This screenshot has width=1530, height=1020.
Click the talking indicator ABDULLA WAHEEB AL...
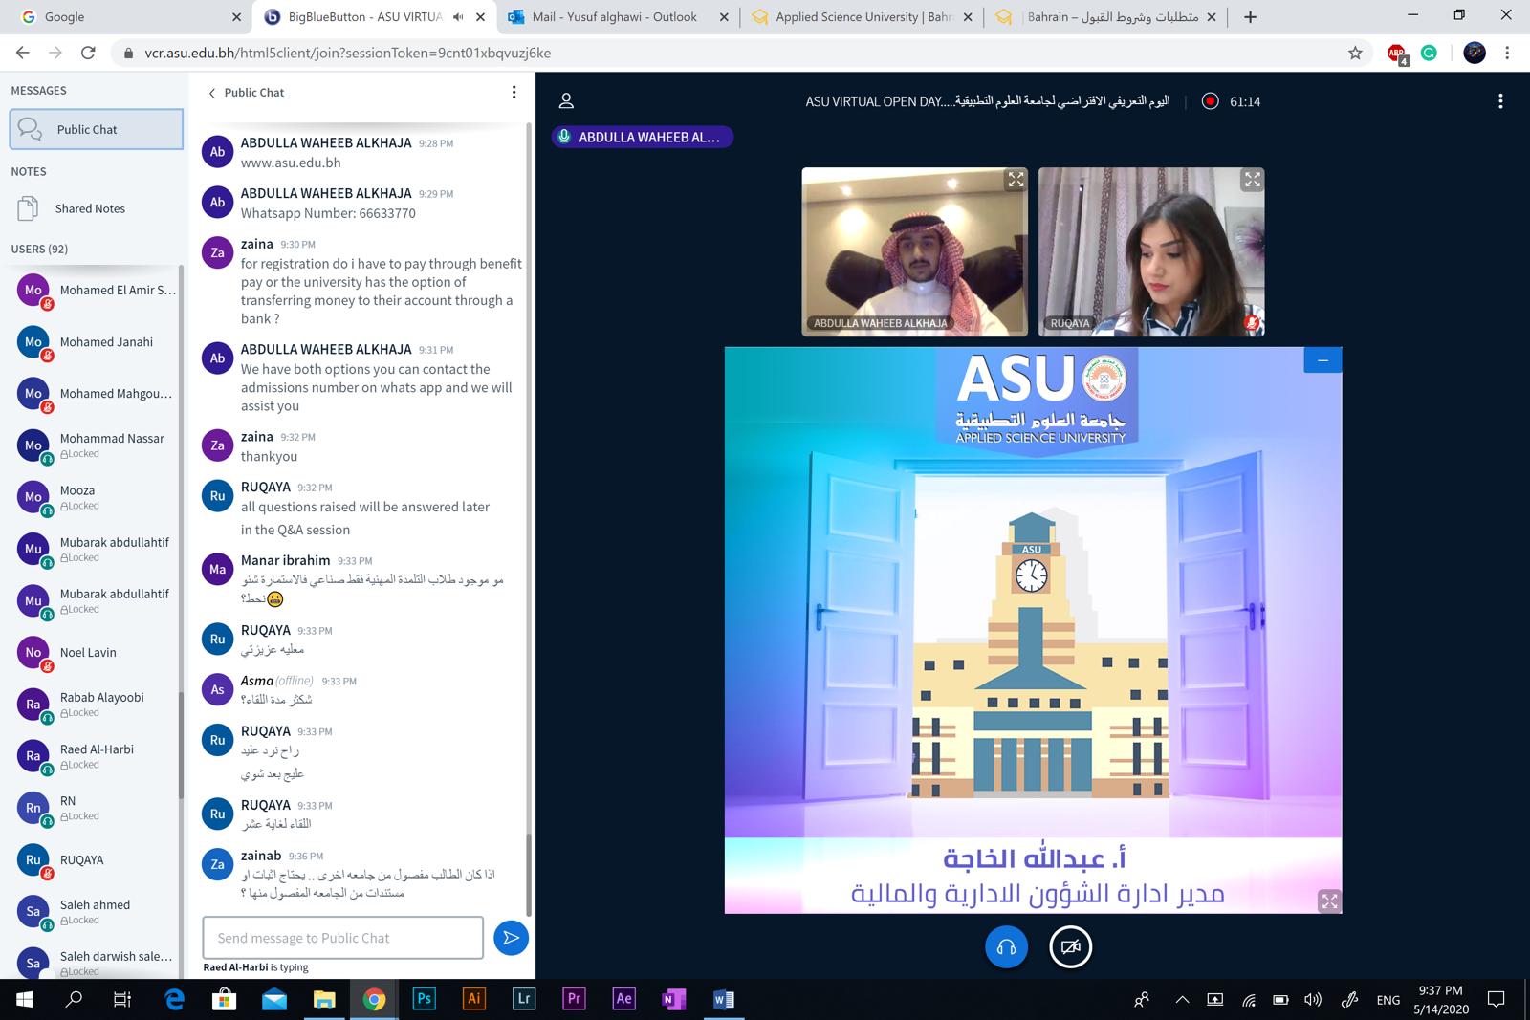[x=642, y=137]
